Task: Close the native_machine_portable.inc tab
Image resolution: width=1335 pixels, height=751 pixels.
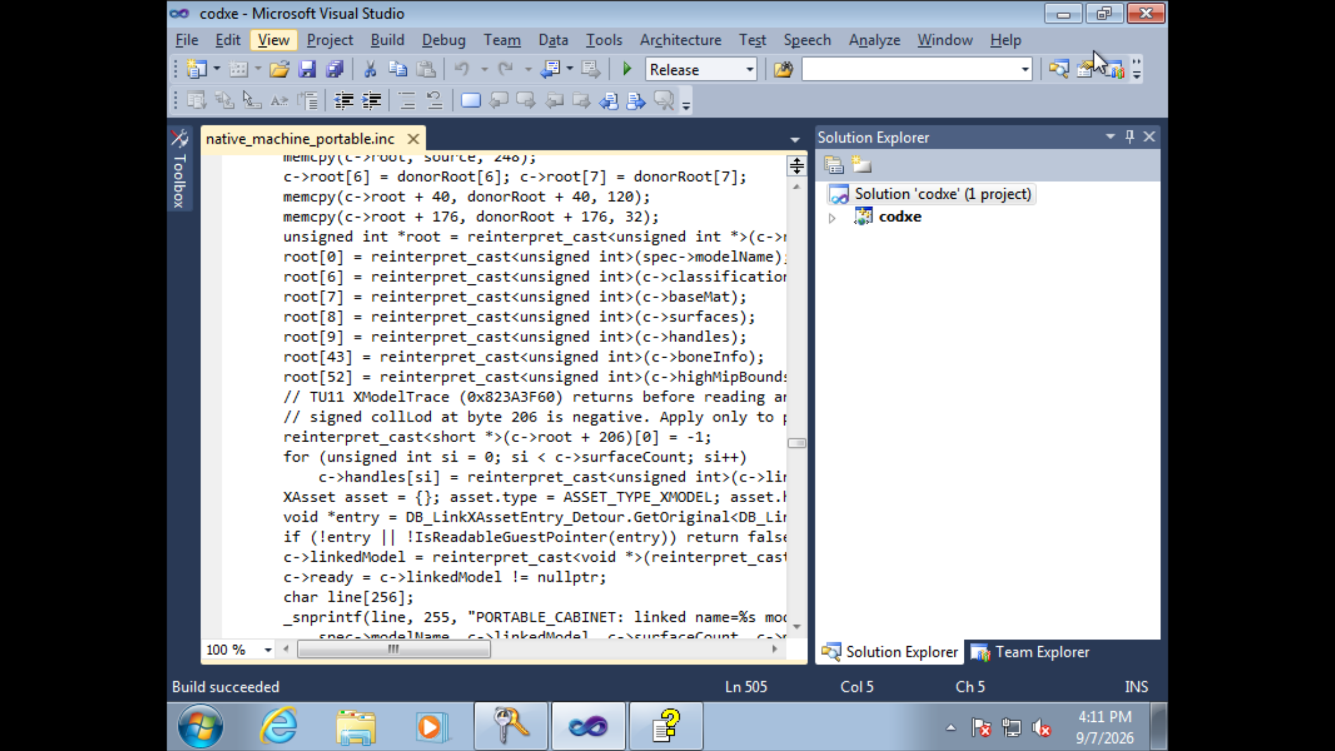Action: [x=413, y=139]
